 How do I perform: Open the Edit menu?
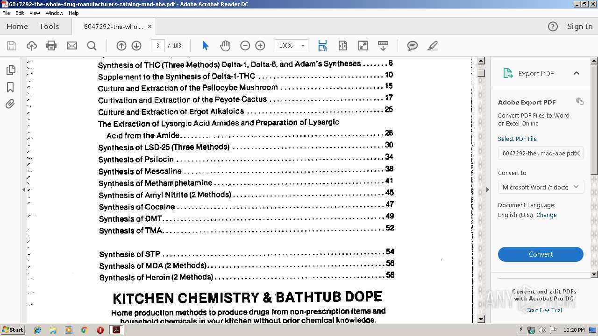pyautogui.click(x=20, y=13)
